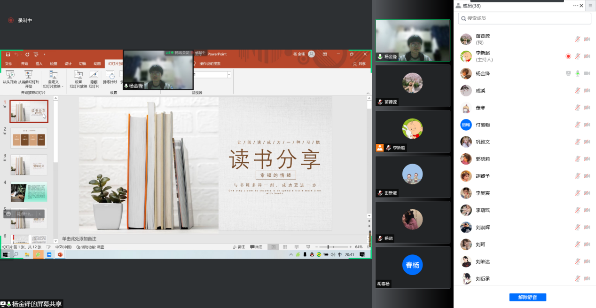Toggle microphone icon for 巩雅文
The width and height of the screenshot is (596, 308).
578,142
